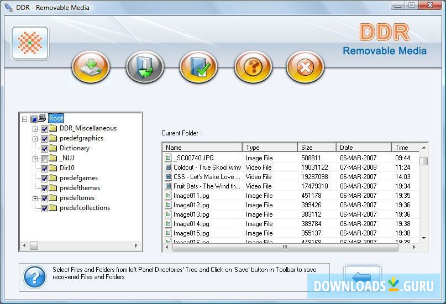Select the predeftones folder label
The image size is (446, 304).
pyautogui.click(x=77, y=198)
